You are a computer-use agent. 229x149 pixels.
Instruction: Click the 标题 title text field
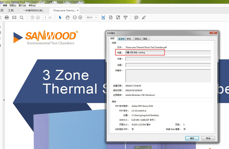pyautogui.click(x=168, y=53)
